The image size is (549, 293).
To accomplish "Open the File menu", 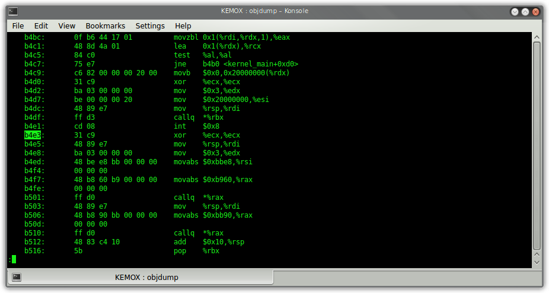I will click(18, 26).
